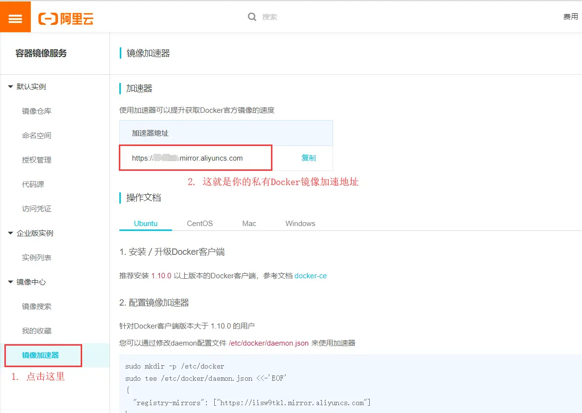
Task: Open 镜像仓库 in the sidebar
Action: [36, 111]
